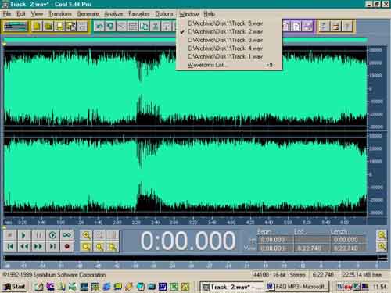Screen dimensions: 391x293
Task: Click the Redo arrow icon next to Undo
Action: pyautogui.click(x=110, y=27)
